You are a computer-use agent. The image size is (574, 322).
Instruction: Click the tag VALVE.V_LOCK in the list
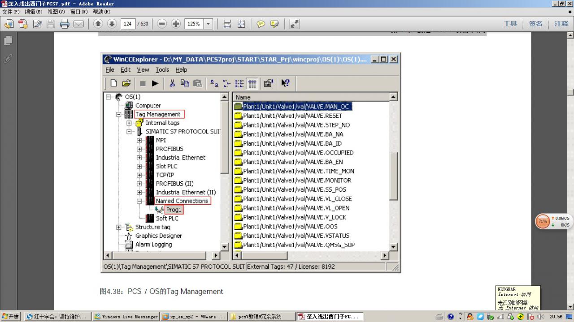290,217
